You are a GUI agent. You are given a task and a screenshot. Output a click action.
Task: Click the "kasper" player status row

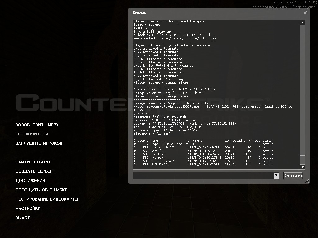click(x=203, y=158)
